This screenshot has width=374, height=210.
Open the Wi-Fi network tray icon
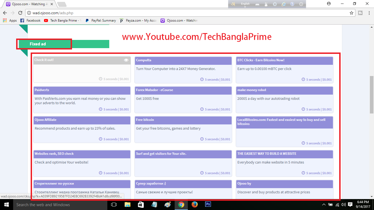pos(337,205)
